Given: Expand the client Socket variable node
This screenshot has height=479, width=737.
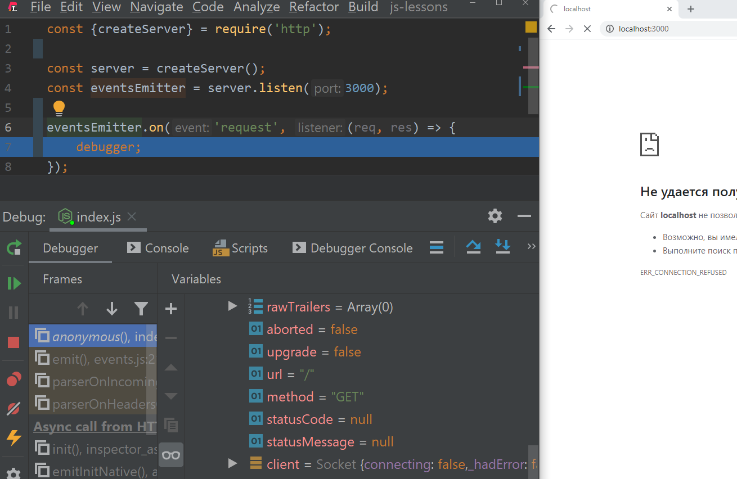Looking at the screenshot, I should click(232, 464).
